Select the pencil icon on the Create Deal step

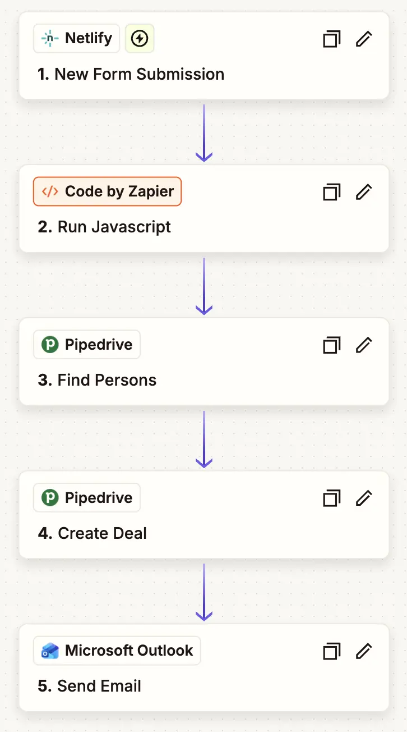click(364, 497)
